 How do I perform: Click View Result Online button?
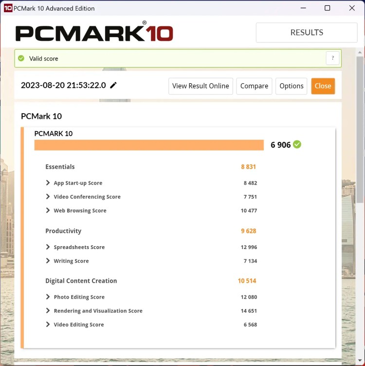[201, 86]
